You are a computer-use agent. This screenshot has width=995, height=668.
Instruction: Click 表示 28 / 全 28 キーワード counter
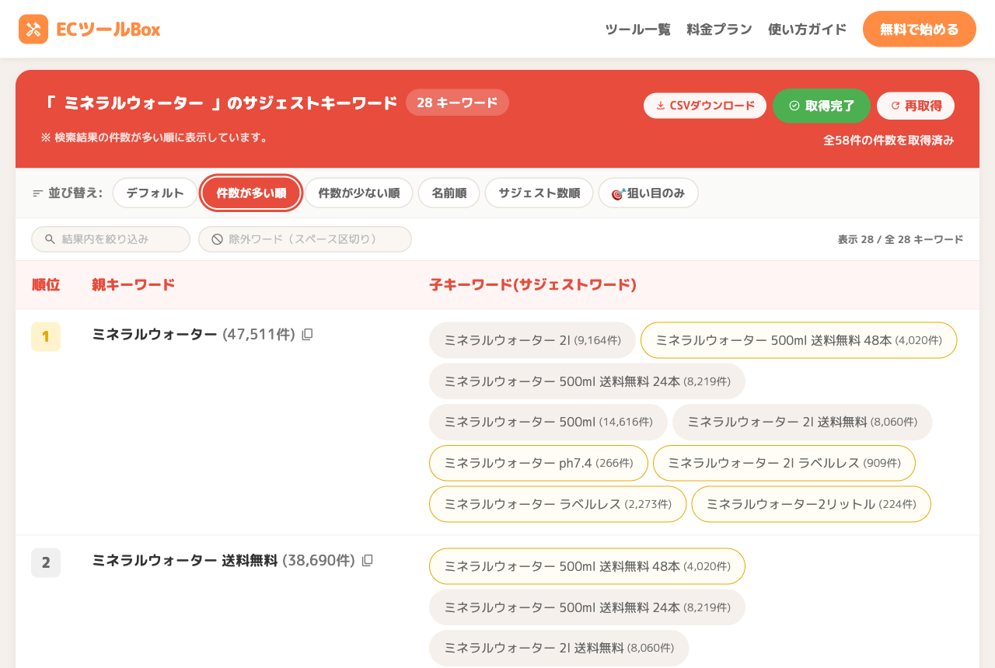900,239
